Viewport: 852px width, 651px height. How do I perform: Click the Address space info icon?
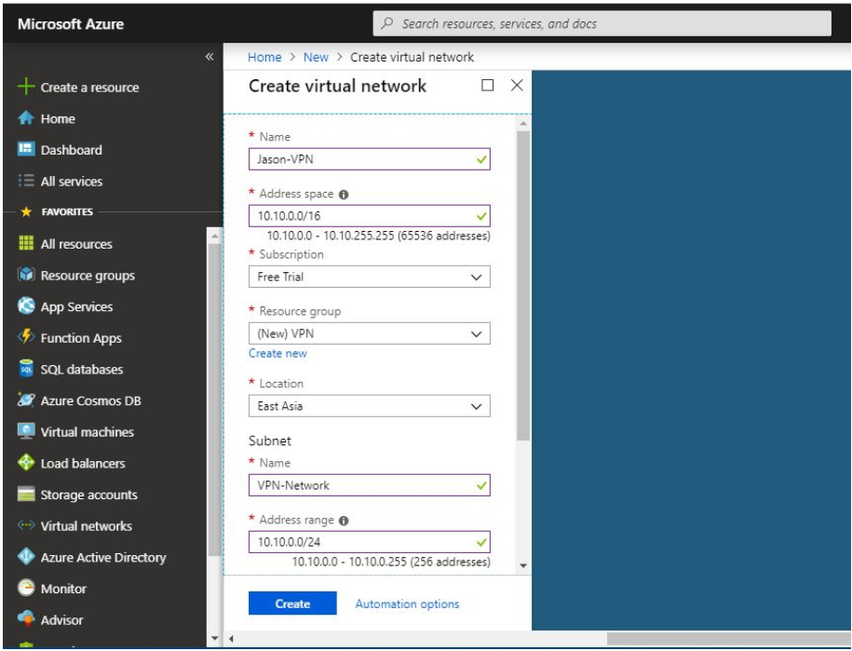tap(344, 195)
